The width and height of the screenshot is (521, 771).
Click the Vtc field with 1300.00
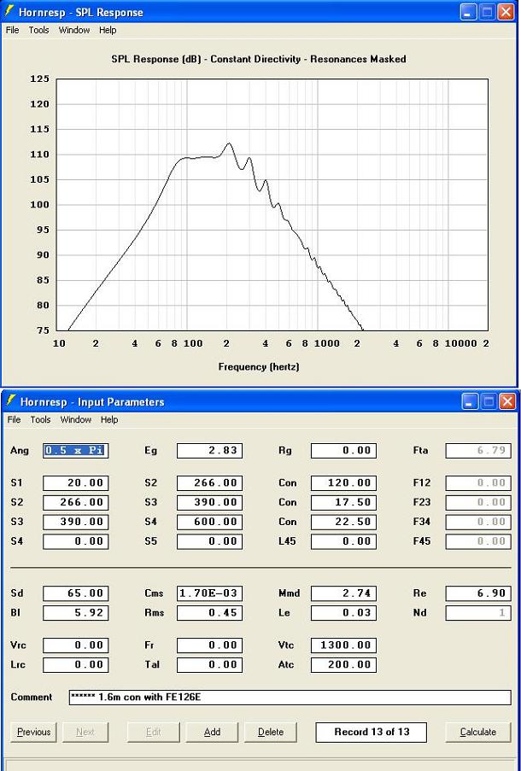344,645
